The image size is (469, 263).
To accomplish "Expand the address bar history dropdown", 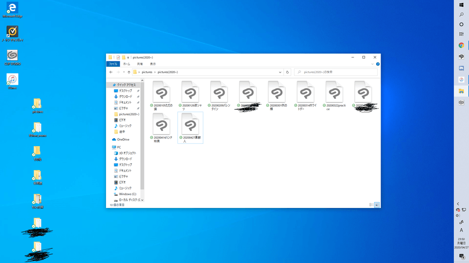I will (280, 72).
